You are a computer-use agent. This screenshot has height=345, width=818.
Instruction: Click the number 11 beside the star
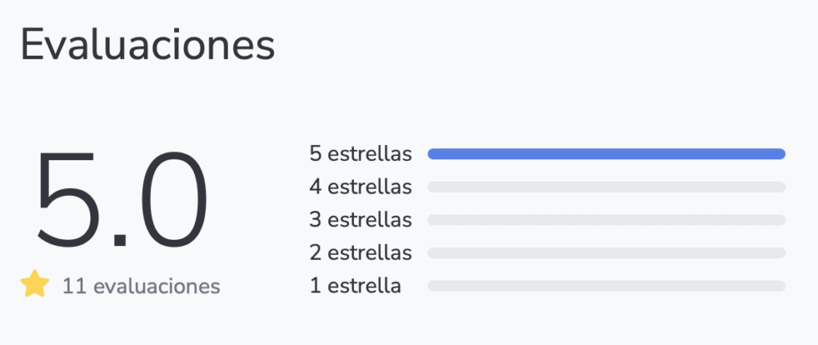pos(74,286)
